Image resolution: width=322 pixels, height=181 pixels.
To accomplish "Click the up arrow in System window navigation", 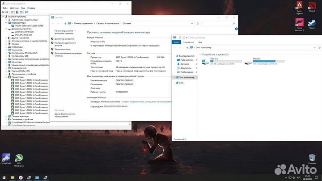I will click(x=65, y=24).
